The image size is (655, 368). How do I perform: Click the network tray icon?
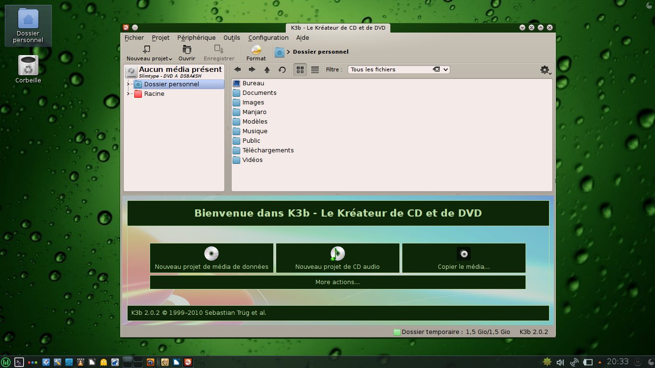tap(574, 362)
